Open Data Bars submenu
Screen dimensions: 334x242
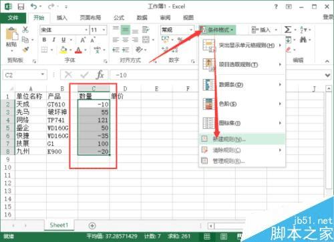(242, 84)
